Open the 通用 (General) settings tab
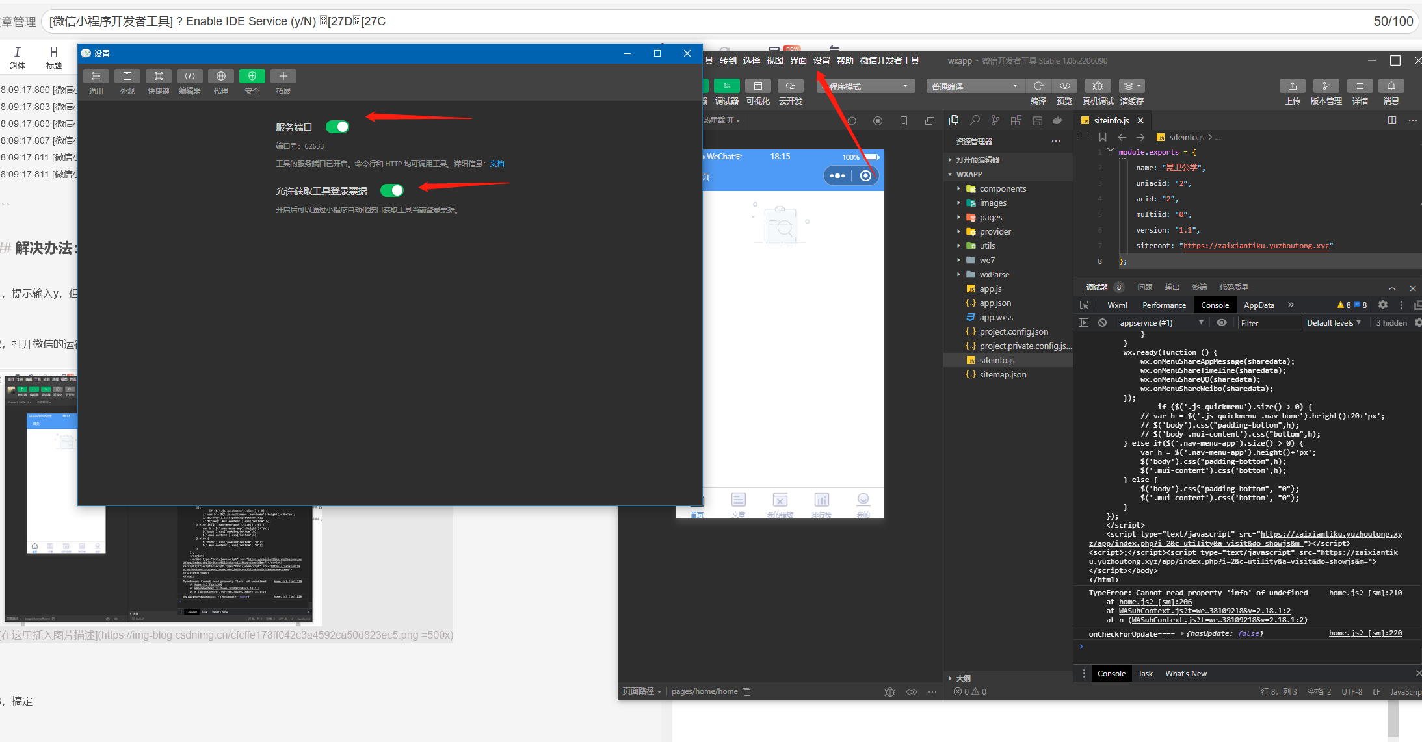The image size is (1422, 742). tap(96, 82)
